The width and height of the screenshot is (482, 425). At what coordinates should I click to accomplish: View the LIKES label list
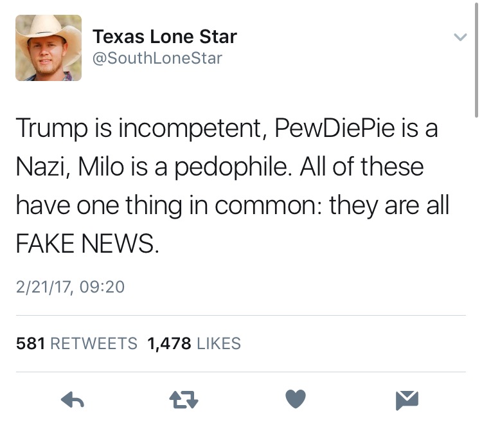pyautogui.click(x=219, y=343)
